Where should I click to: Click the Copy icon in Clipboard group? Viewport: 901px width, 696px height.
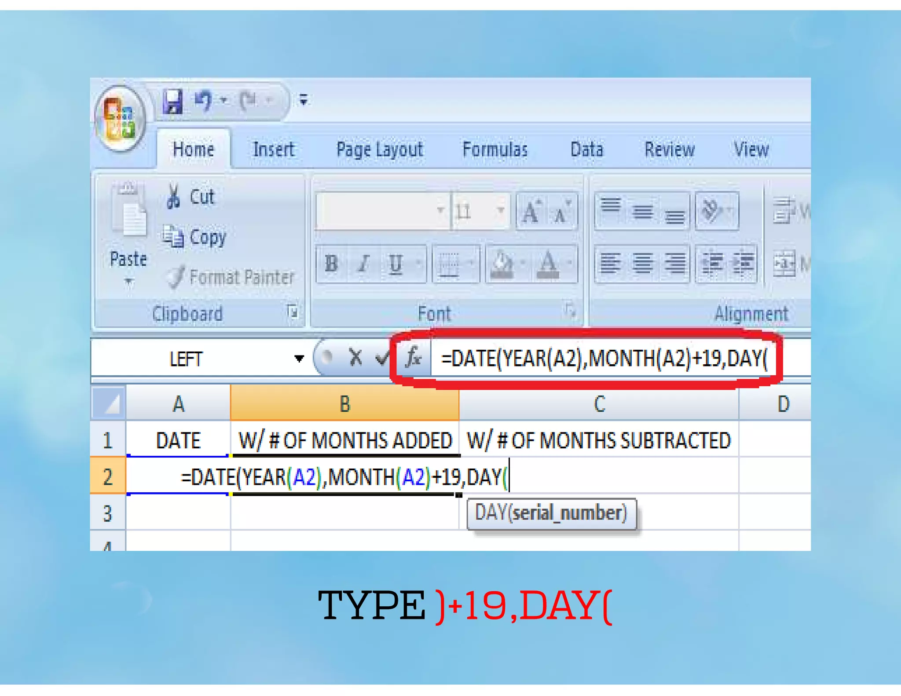173,237
